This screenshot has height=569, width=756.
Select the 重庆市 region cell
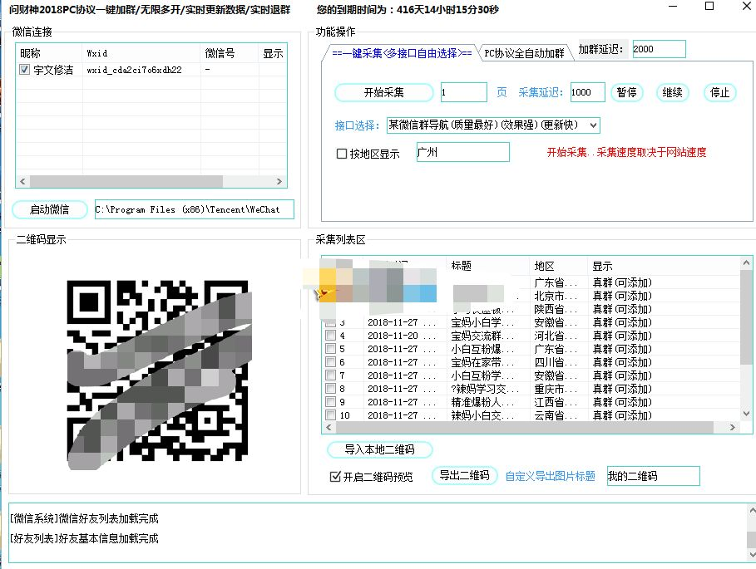click(x=556, y=389)
